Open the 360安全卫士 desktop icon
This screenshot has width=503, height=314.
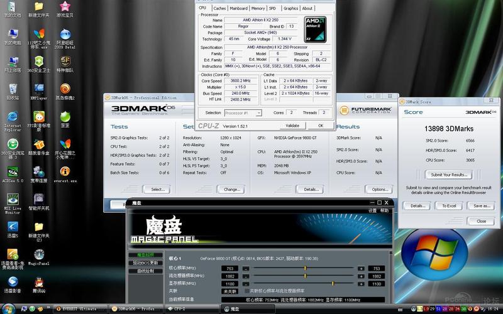click(39, 64)
